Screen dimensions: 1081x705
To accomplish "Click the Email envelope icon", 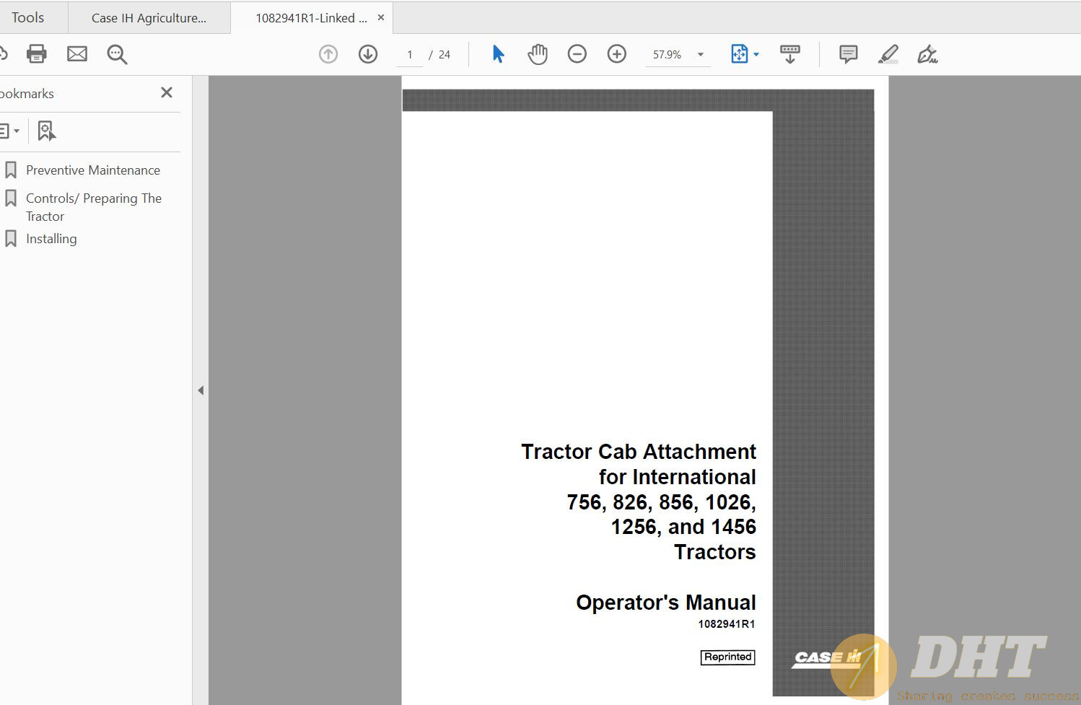I will 77,54.
